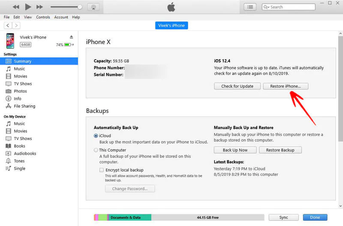
Task: Click '8/5/2019 8:29 PM to this computer' entry
Action: point(246,175)
